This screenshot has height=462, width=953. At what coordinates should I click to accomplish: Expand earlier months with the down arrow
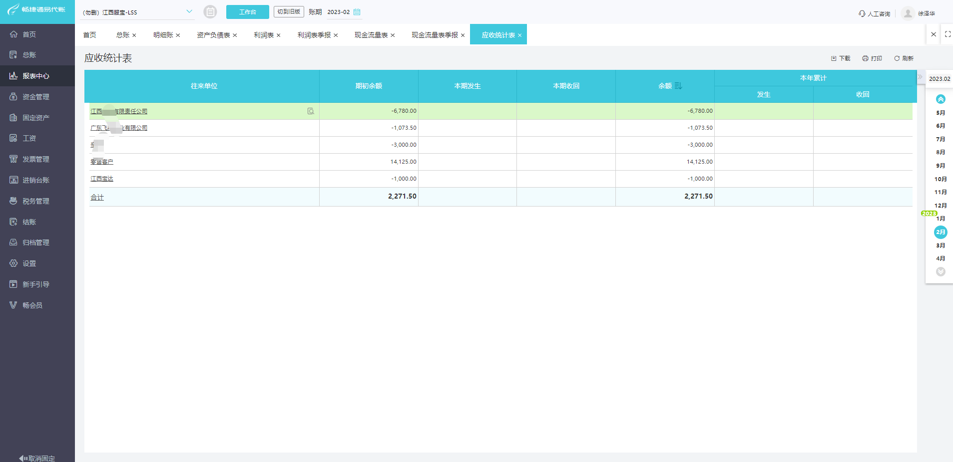tap(941, 271)
